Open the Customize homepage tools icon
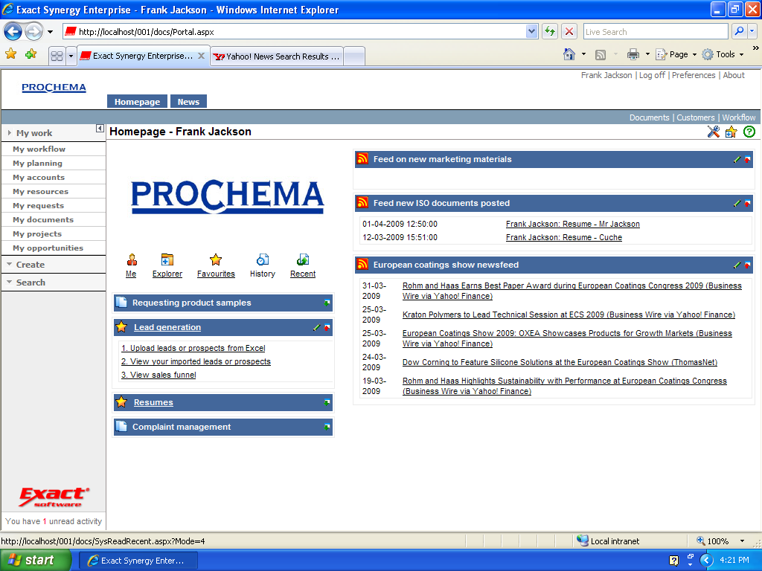This screenshot has width=762, height=571. (x=714, y=132)
